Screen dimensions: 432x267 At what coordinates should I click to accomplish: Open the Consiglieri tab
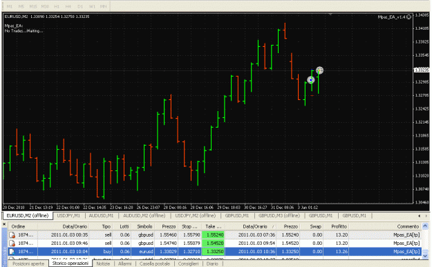(x=188, y=264)
